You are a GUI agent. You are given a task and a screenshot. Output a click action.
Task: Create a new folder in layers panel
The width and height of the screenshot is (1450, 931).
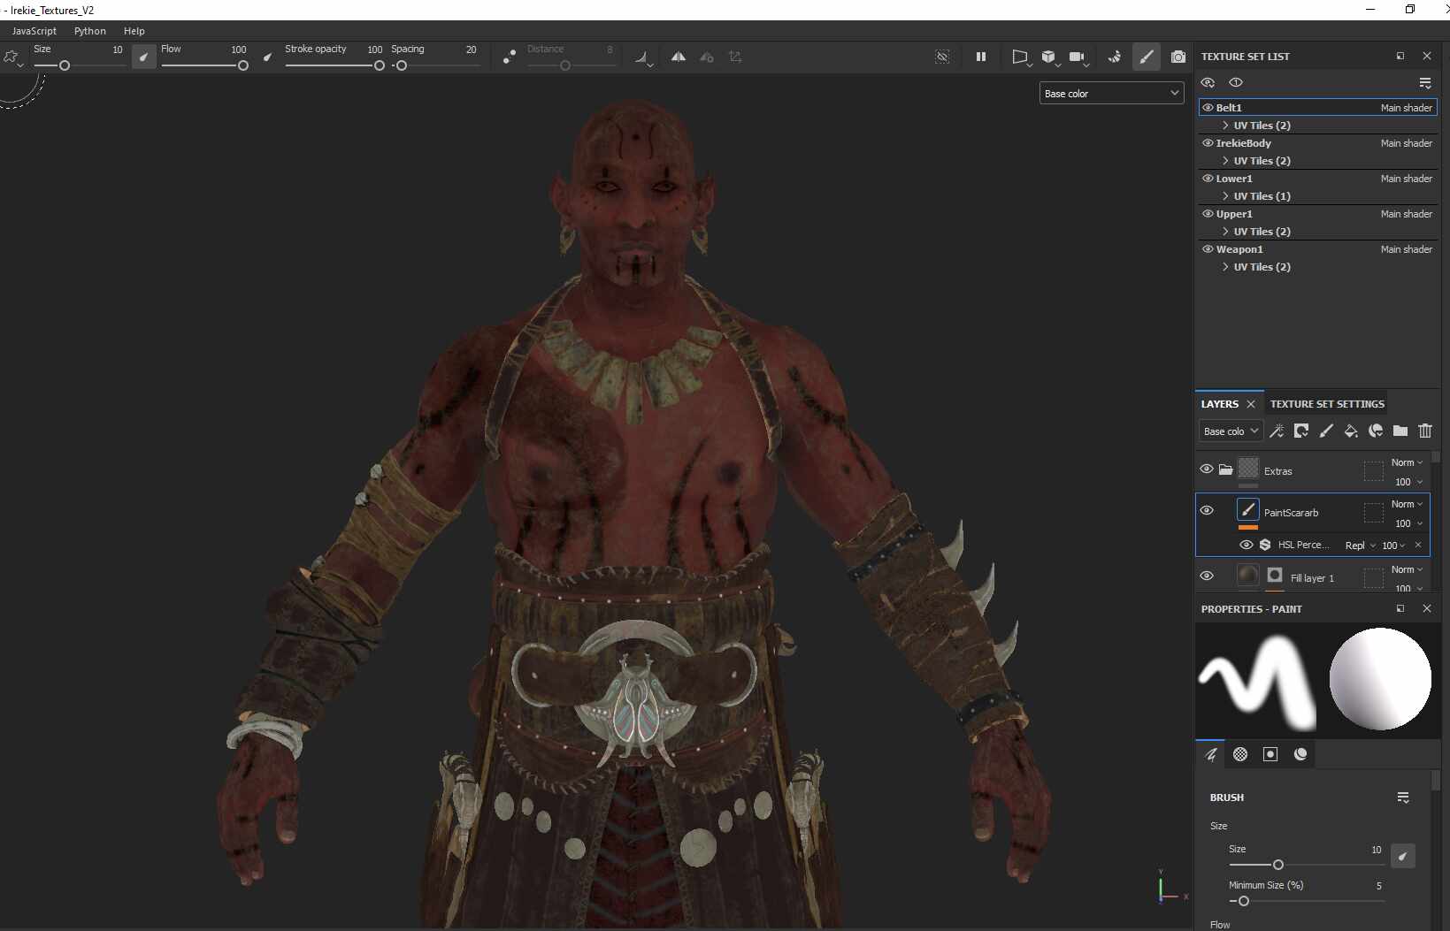click(x=1400, y=431)
